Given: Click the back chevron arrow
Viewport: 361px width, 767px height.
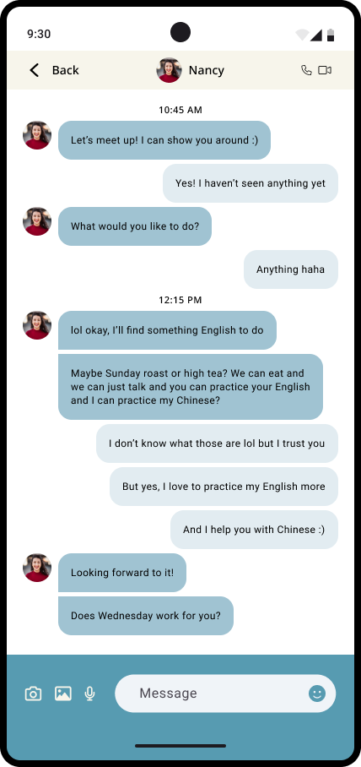Looking at the screenshot, I should click(x=35, y=70).
